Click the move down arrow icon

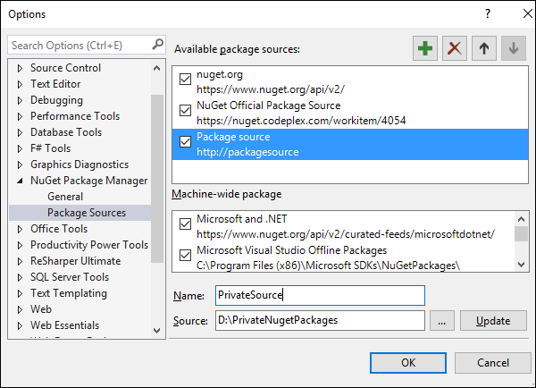513,48
